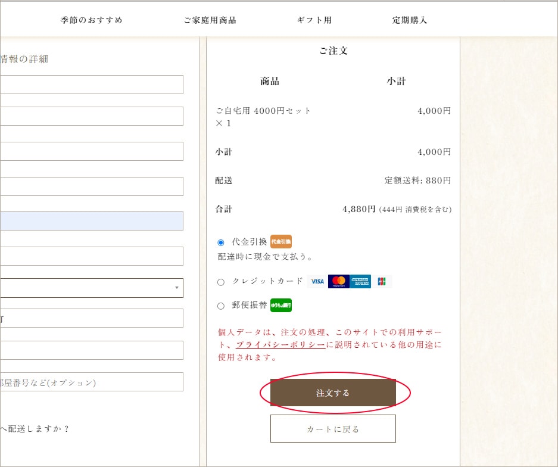Choose the クレジットカード radio button
Image resolution: width=558 pixels, height=467 pixels.
pos(221,282)
